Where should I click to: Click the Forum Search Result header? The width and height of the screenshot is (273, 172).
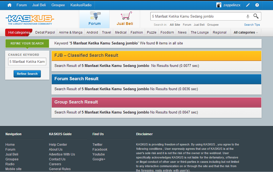tap(157, 79)
